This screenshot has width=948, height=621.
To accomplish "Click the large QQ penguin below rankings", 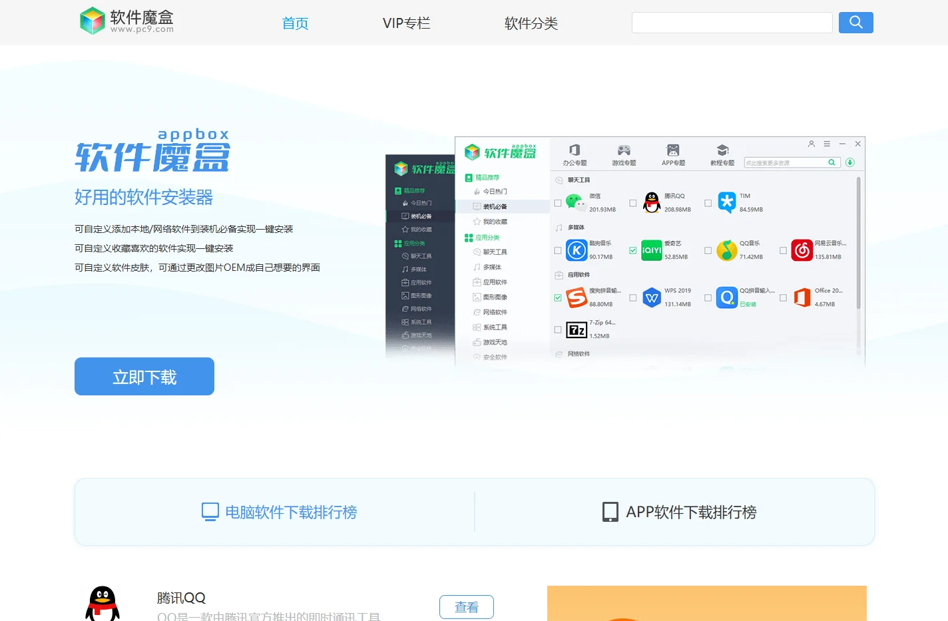I will [x=103, y=603].
